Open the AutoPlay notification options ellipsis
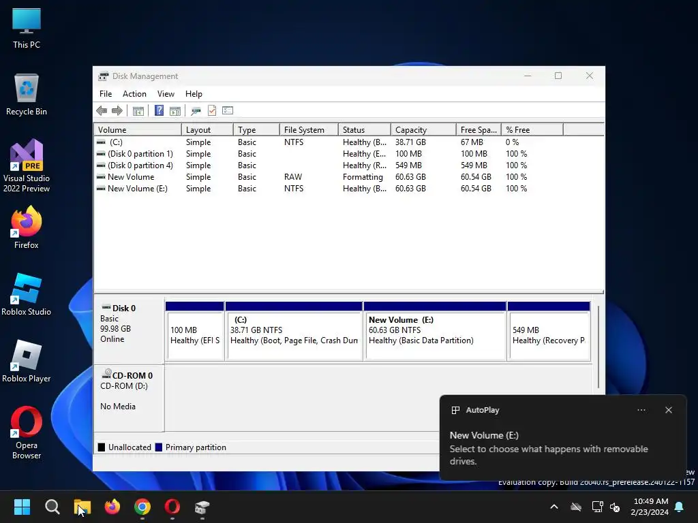This screenshot has height=523, width=698. (x=641, y=410)
